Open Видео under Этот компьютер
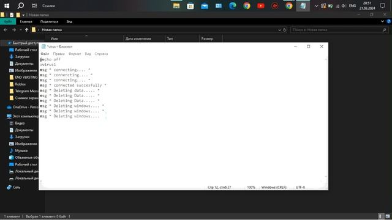This screenshot has width=392, height=220. pos(17,123)
